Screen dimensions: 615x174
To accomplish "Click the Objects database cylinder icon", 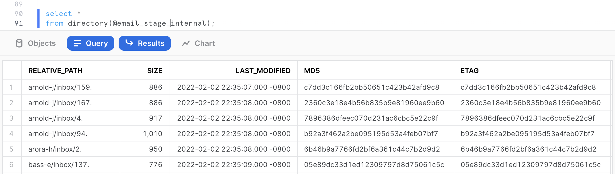I will point(19,43).
